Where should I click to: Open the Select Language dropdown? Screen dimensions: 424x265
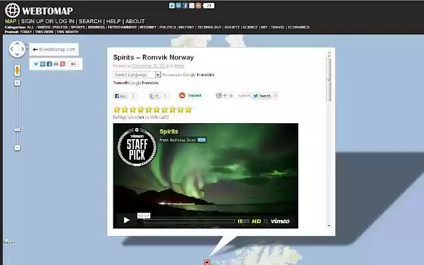(x=137, y=74)
